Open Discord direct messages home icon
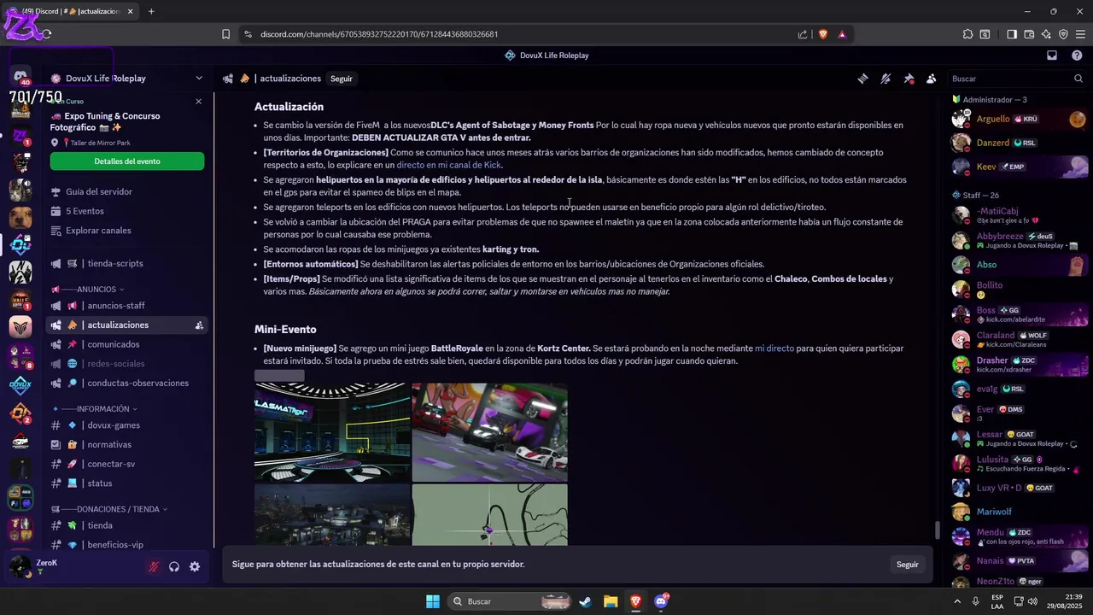 coord(20,78)
